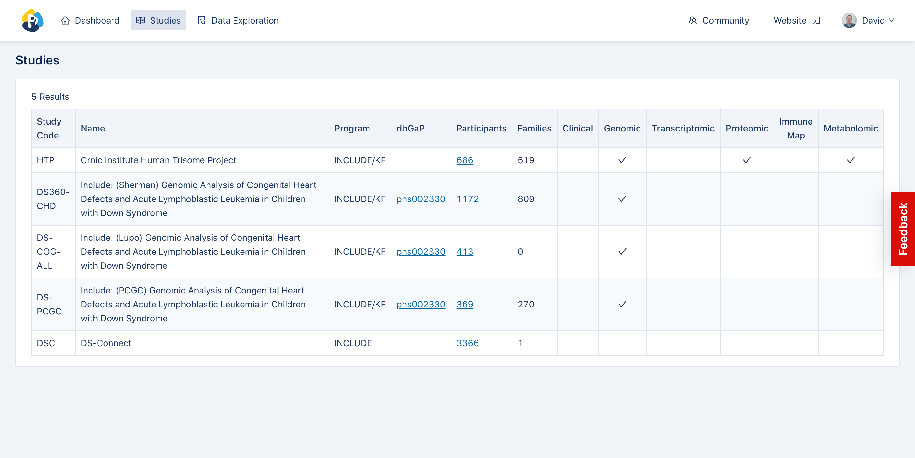Click the Metabolomic checkmark for HTP study
This screenshot has width=915, height=458.
tap(851, 160)
